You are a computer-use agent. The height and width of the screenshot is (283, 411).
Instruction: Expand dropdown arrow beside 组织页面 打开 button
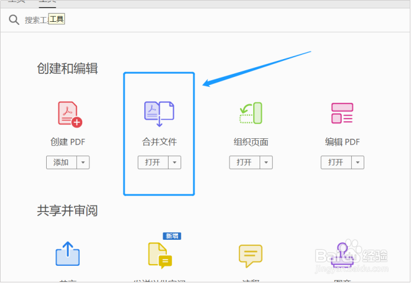click(x=266, y=162)
